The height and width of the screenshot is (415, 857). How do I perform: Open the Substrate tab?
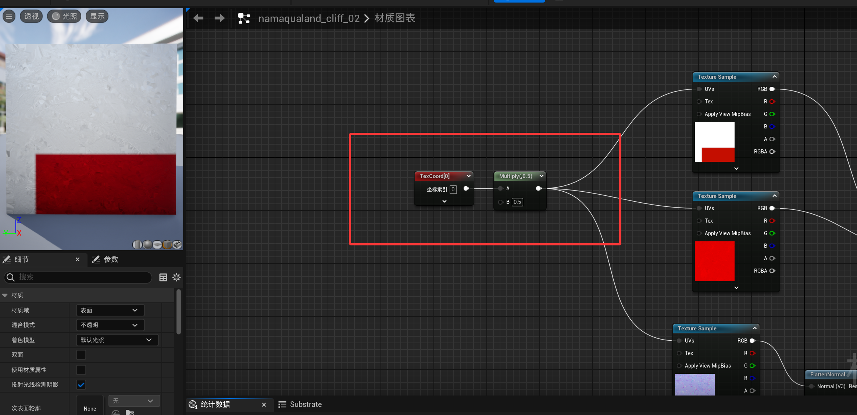[300, 404]
